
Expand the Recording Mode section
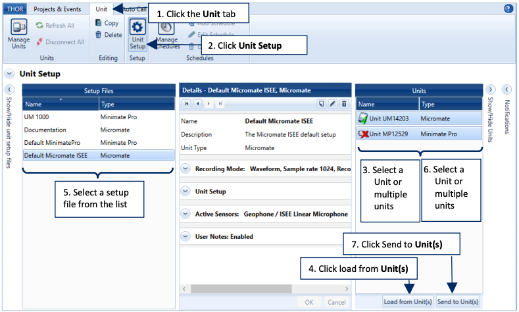click(x=186, y=169)
